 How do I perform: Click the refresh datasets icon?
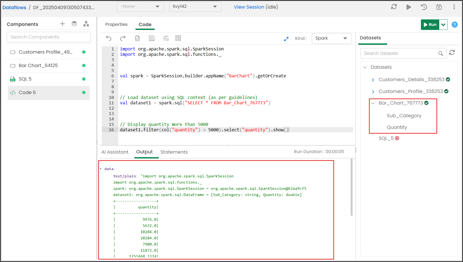(x=452, y=53)
